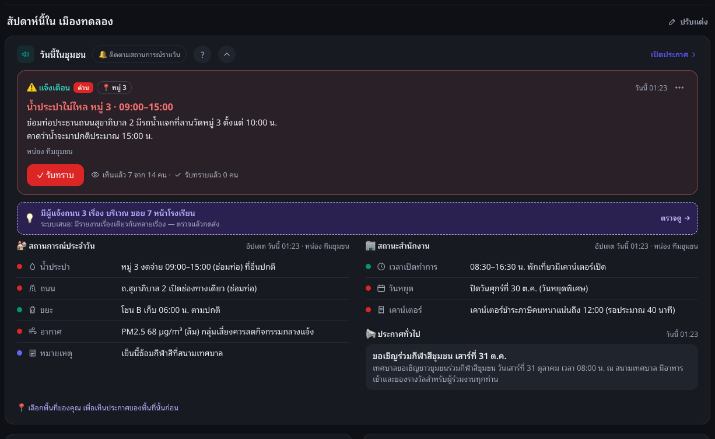The width and height of the screenshot is (715, 439).
Task: Click the trash bin icon for ขยะ
Action: pos(33,310)
